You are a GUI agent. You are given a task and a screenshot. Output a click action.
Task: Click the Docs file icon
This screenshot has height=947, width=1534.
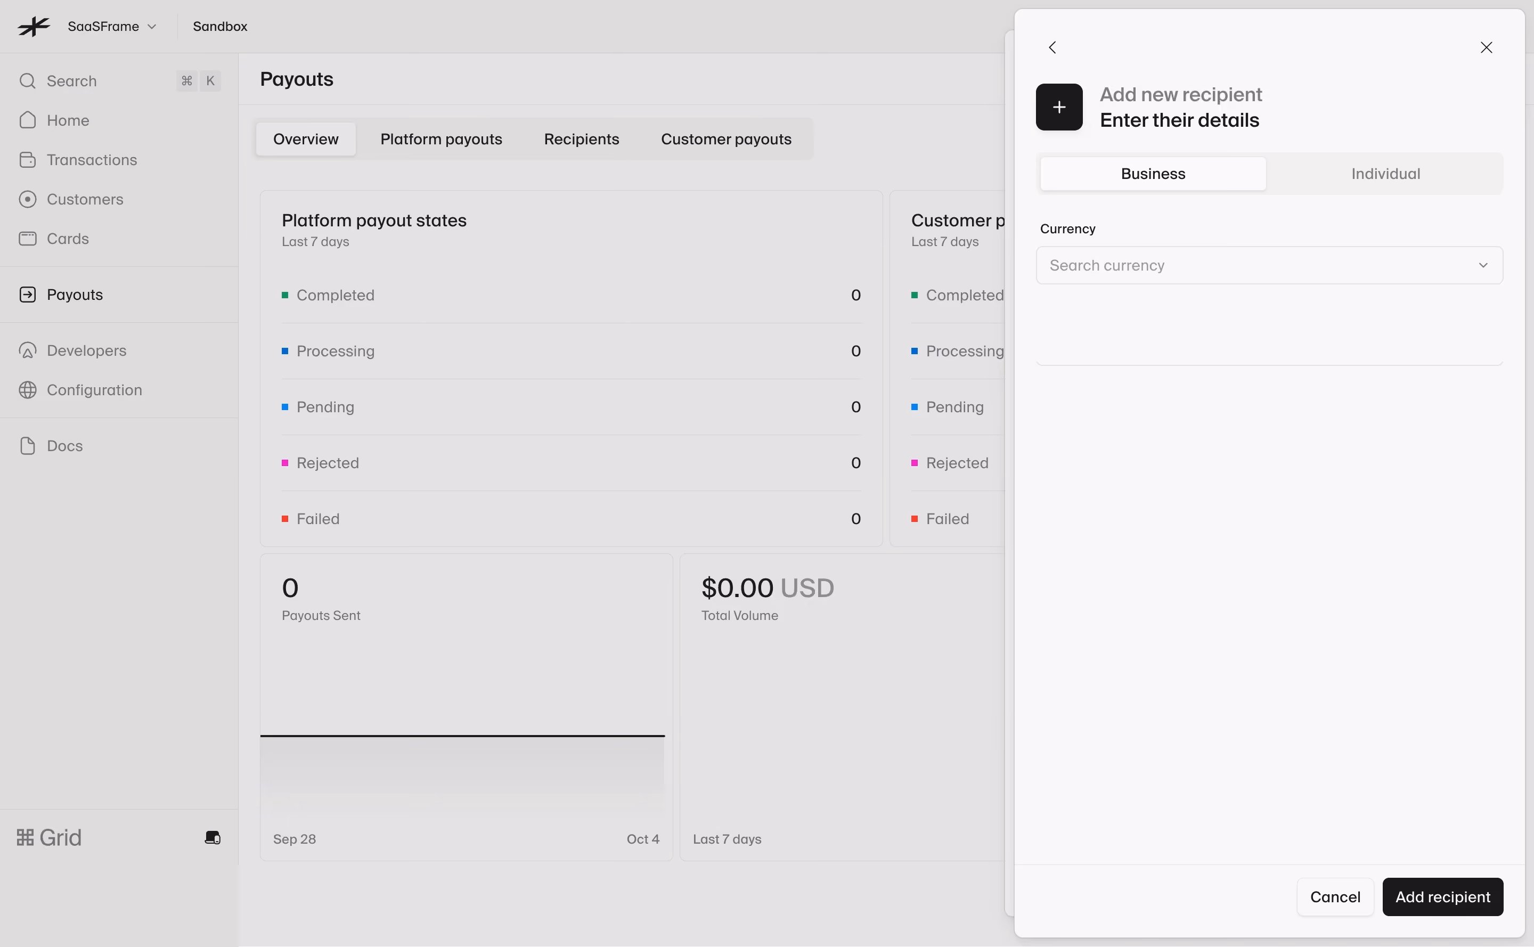coord(28,445)
